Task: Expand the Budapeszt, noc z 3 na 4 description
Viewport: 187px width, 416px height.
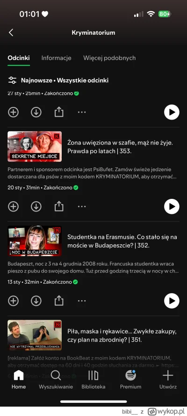Action: [93, 268]
